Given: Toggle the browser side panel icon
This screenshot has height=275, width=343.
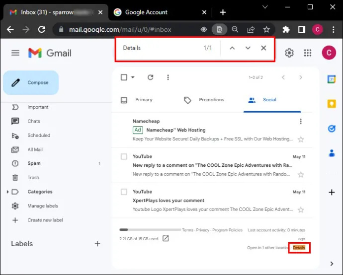Looking at the screenshot, I should (302, 29).
